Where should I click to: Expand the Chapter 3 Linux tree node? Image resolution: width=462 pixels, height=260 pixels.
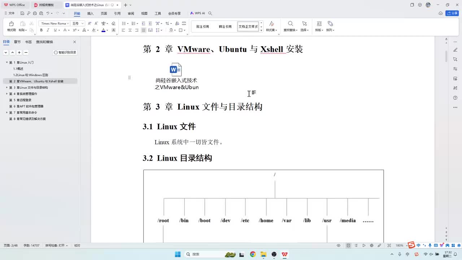point(6,87)
